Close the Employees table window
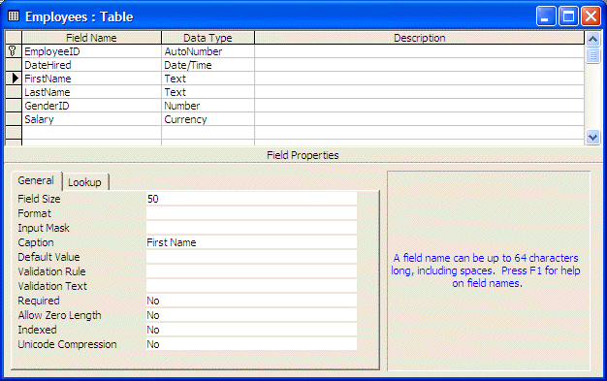 click(591, 16)
